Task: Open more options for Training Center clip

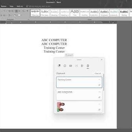Action: point(99,80)
